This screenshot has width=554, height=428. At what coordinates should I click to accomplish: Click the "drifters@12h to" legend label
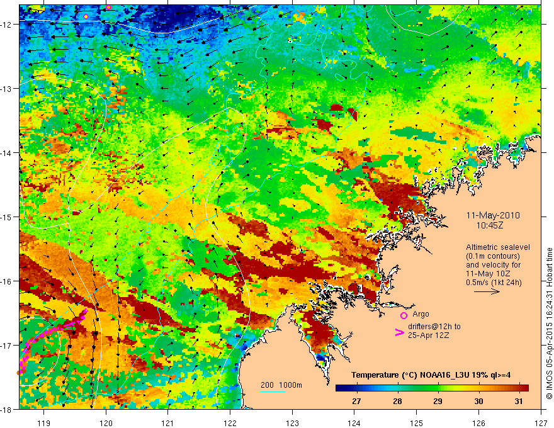[434, 327]
